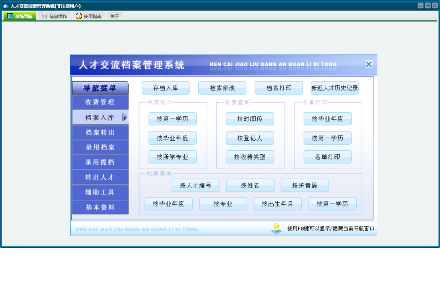Click the 档案打印 button
The width and height of the screenshot is (440, 287).
[x=279, y=88]
